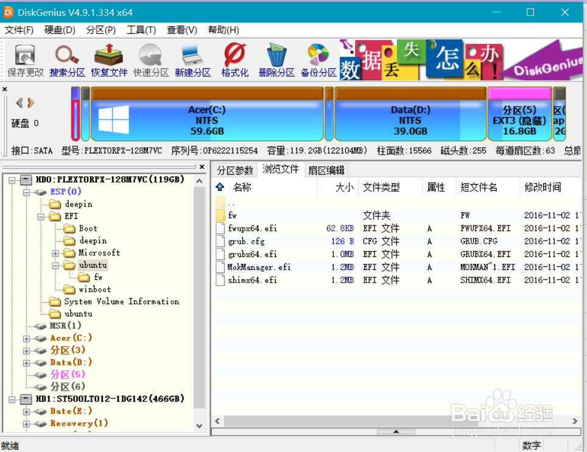Viewport: 587px width, 452px height.
Task: Open Search Partition (搜索分区) tool
Action: pyautogui.click(x=68, y=60)
